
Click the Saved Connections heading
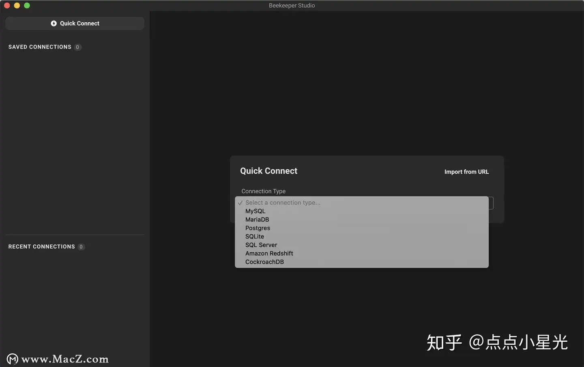[x=40, y=47]
